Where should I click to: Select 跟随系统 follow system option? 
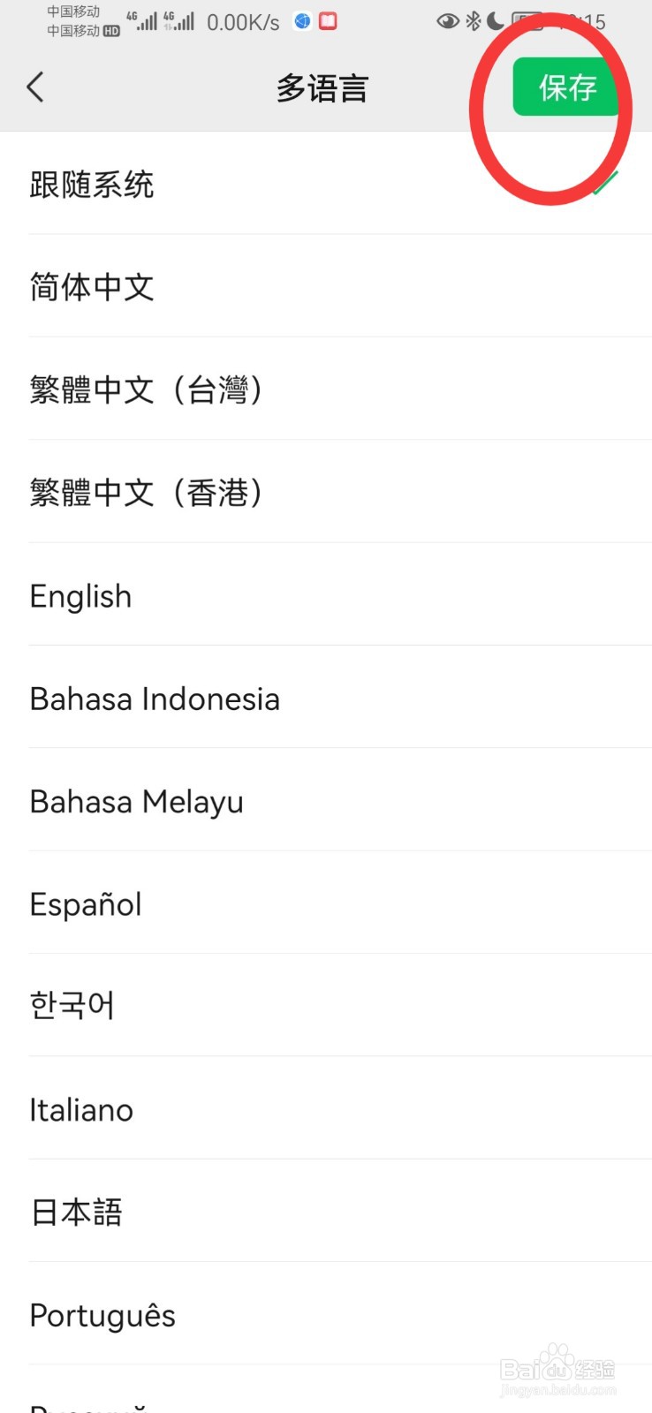coord(326,184)
